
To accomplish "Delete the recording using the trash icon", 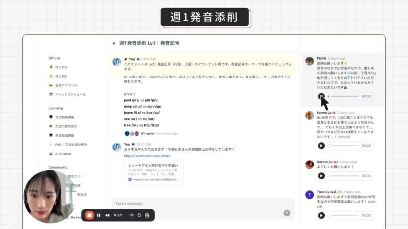I will tap(147, 215).
